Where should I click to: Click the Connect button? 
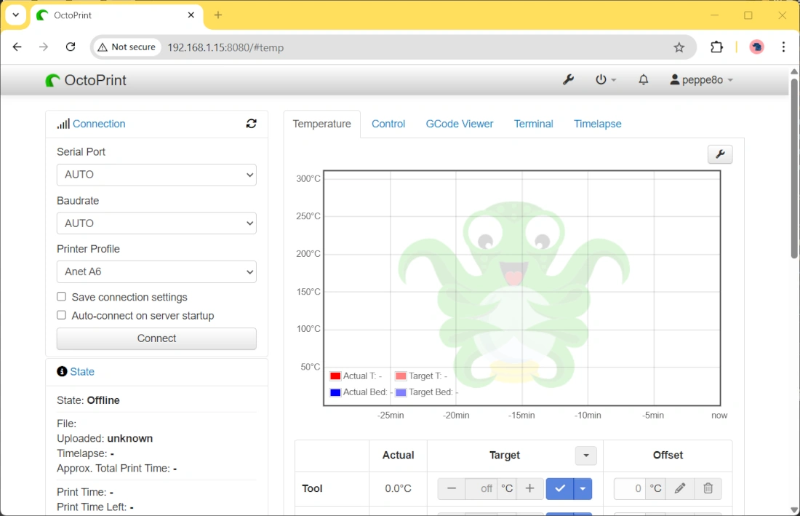(x=156, y=338)
